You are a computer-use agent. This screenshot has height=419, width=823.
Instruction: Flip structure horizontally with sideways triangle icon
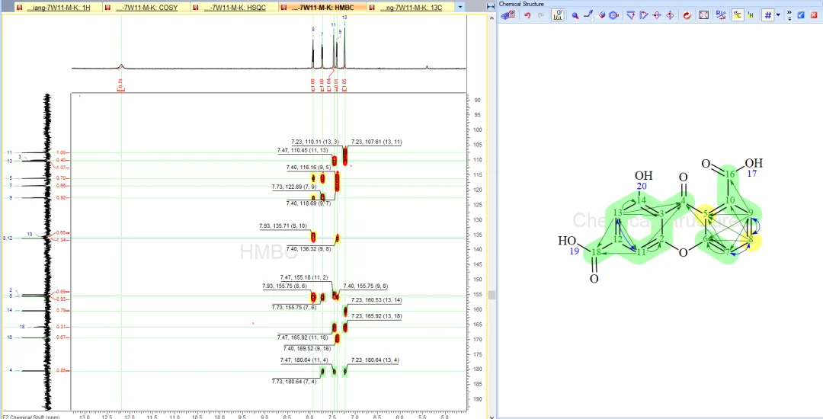pyautogui.click(x=643, y=15)
